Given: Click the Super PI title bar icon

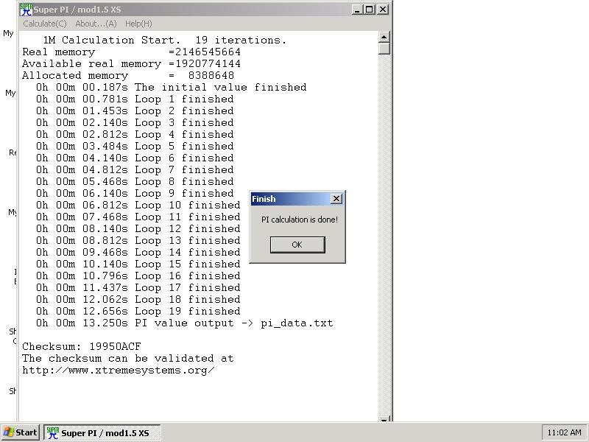Looking at the screenshot, I should 26,10.
